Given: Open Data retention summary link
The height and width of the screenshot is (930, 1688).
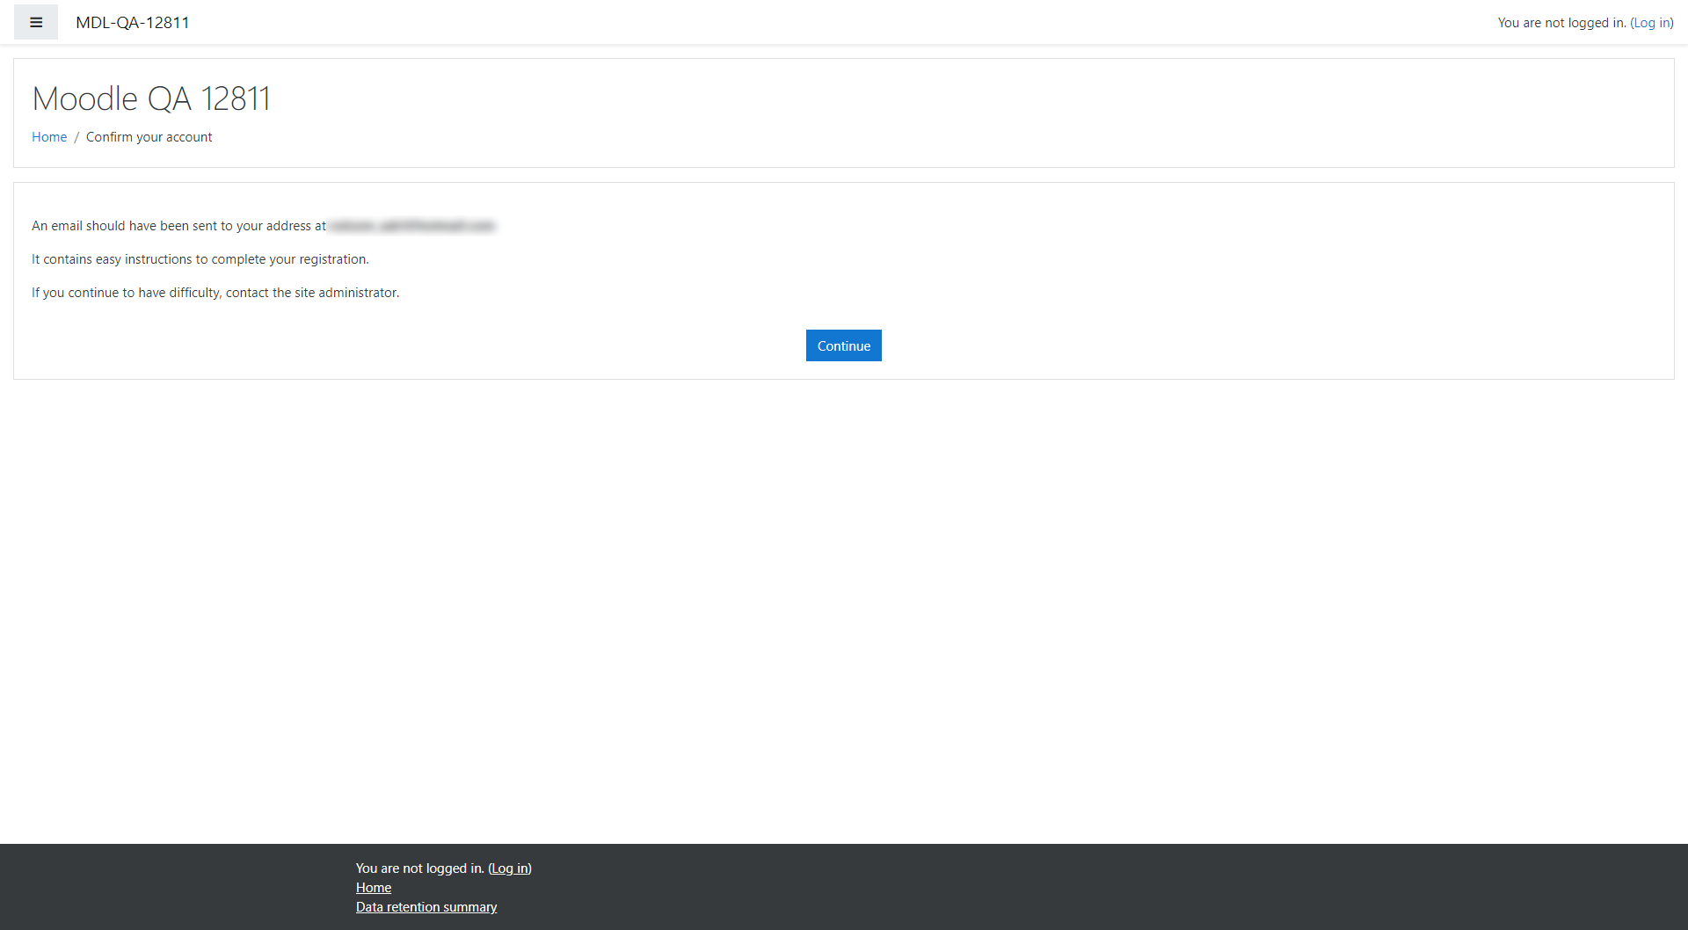Looking at the screenshot, I should pos(426,907).
